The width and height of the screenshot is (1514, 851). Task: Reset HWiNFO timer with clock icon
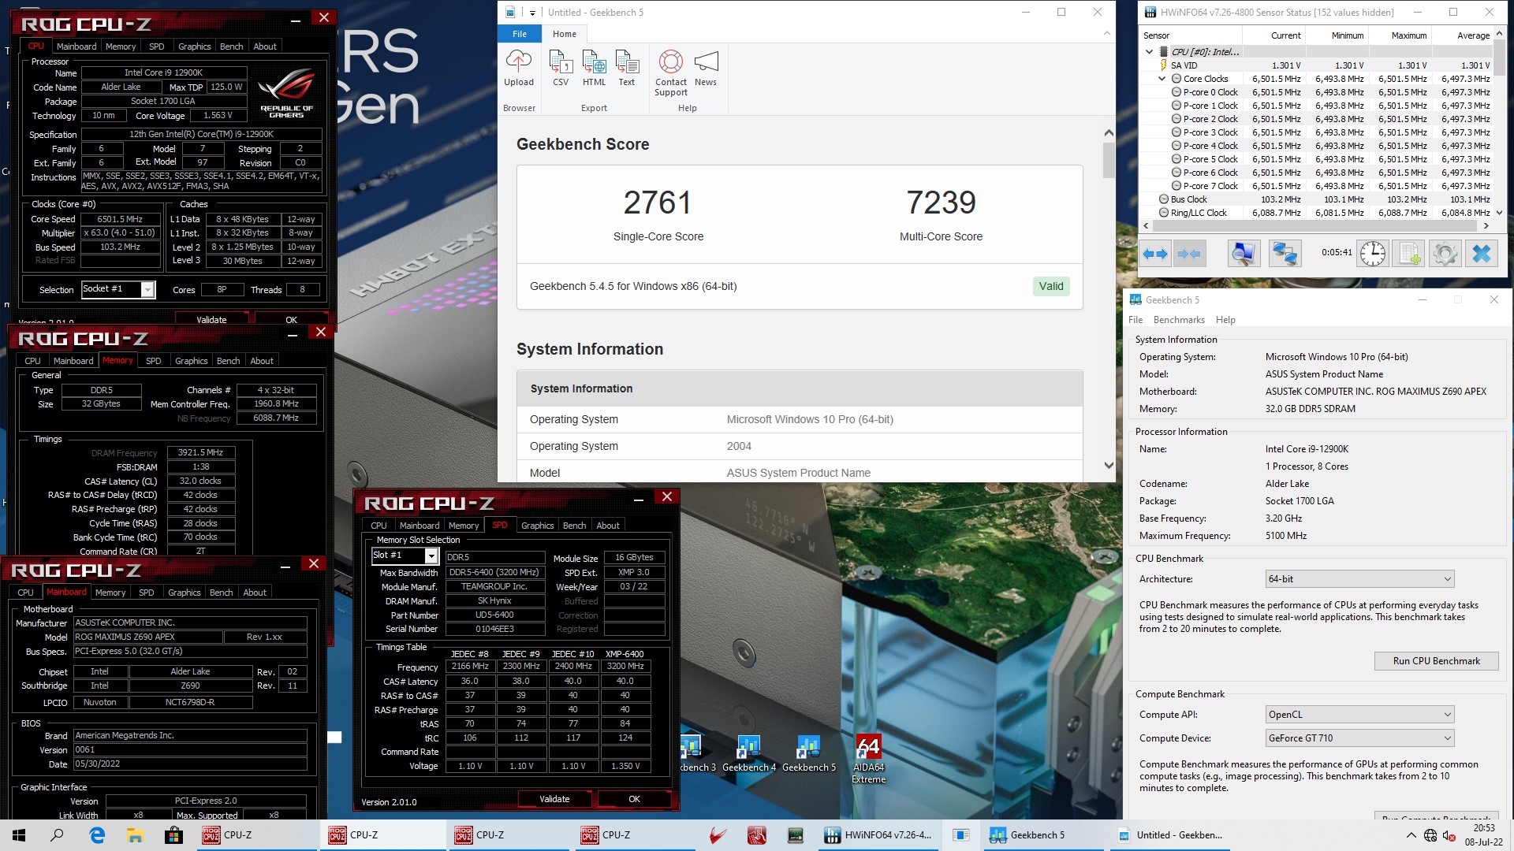click(x=1373, y=253)
